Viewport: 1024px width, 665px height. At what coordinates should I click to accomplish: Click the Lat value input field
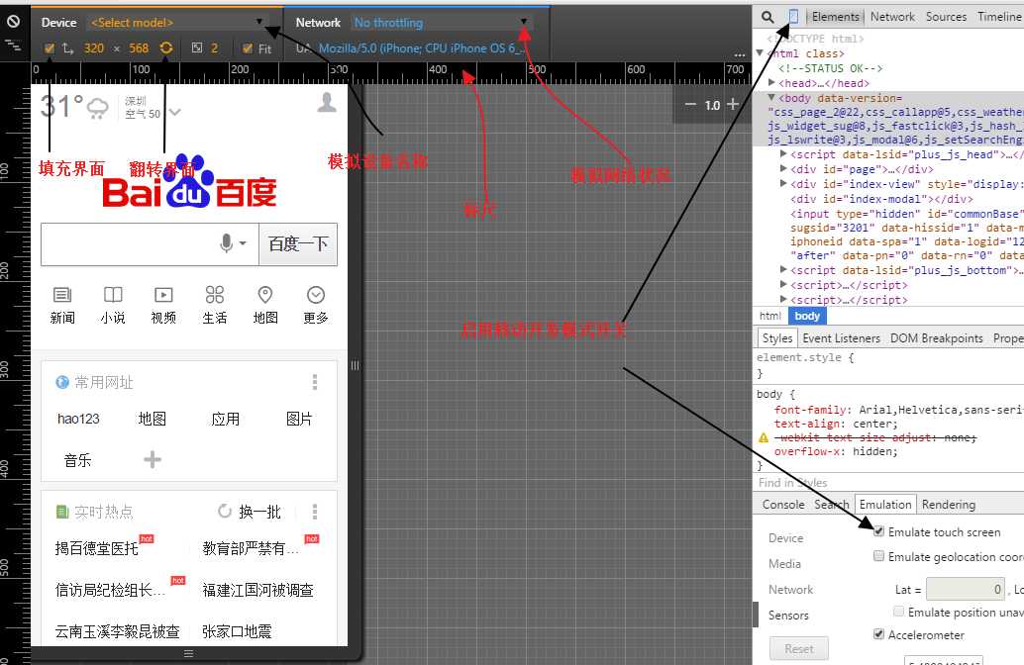click(966, 590)
